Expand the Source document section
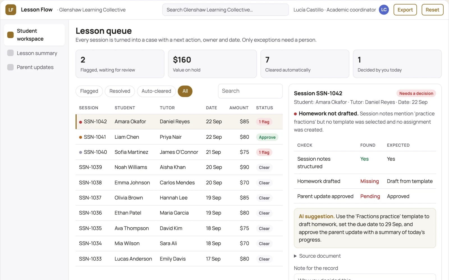 tap(317, 256)
